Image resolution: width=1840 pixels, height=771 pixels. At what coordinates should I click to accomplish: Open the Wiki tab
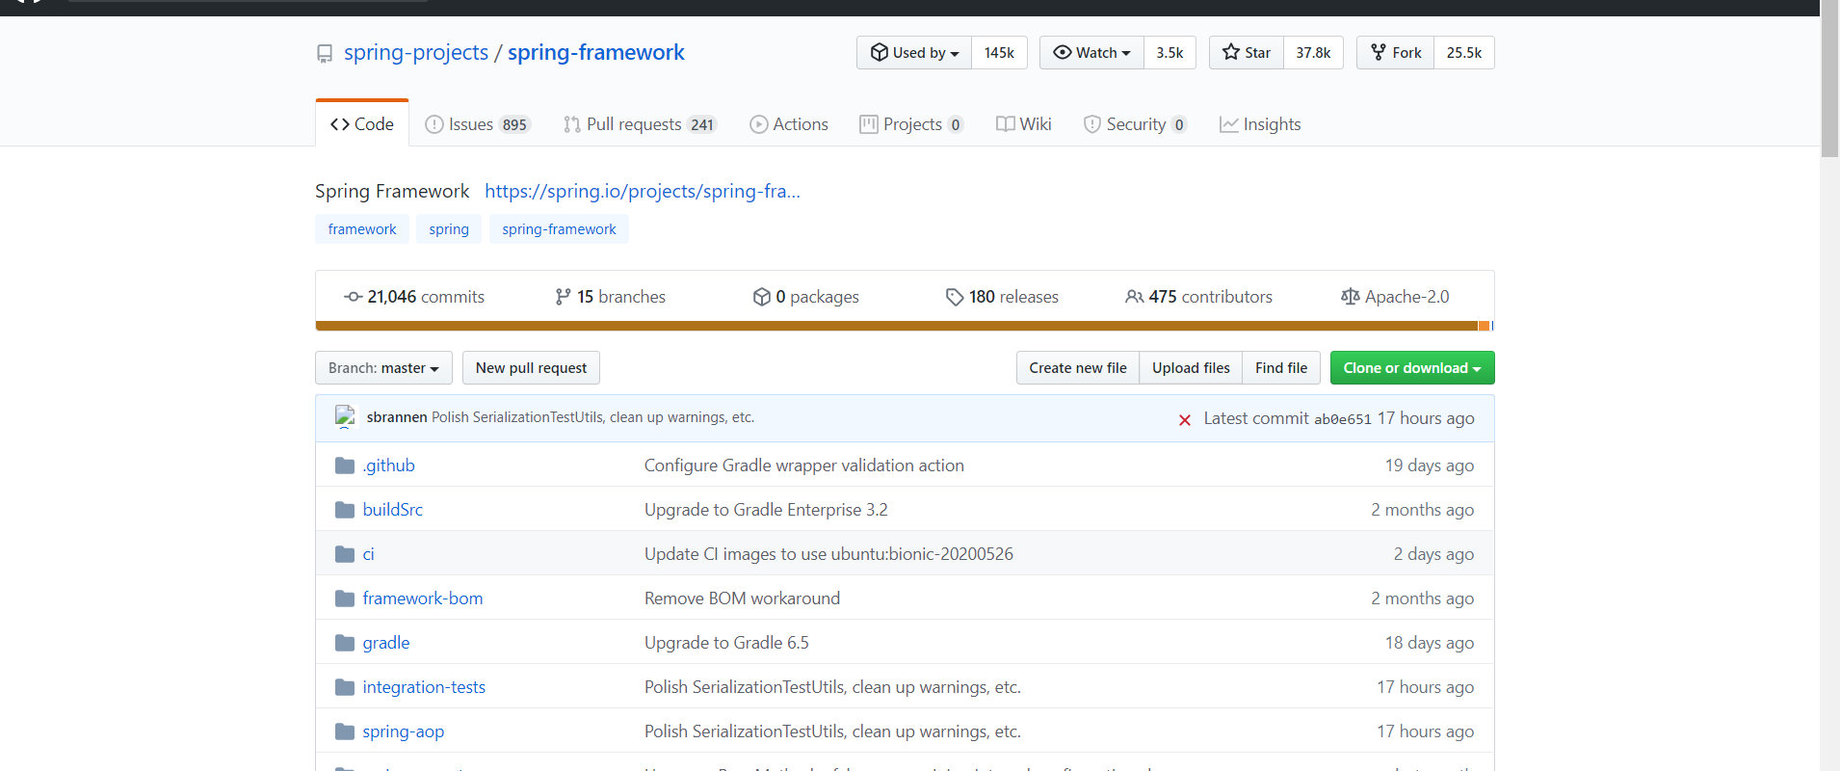[1024, 124]
